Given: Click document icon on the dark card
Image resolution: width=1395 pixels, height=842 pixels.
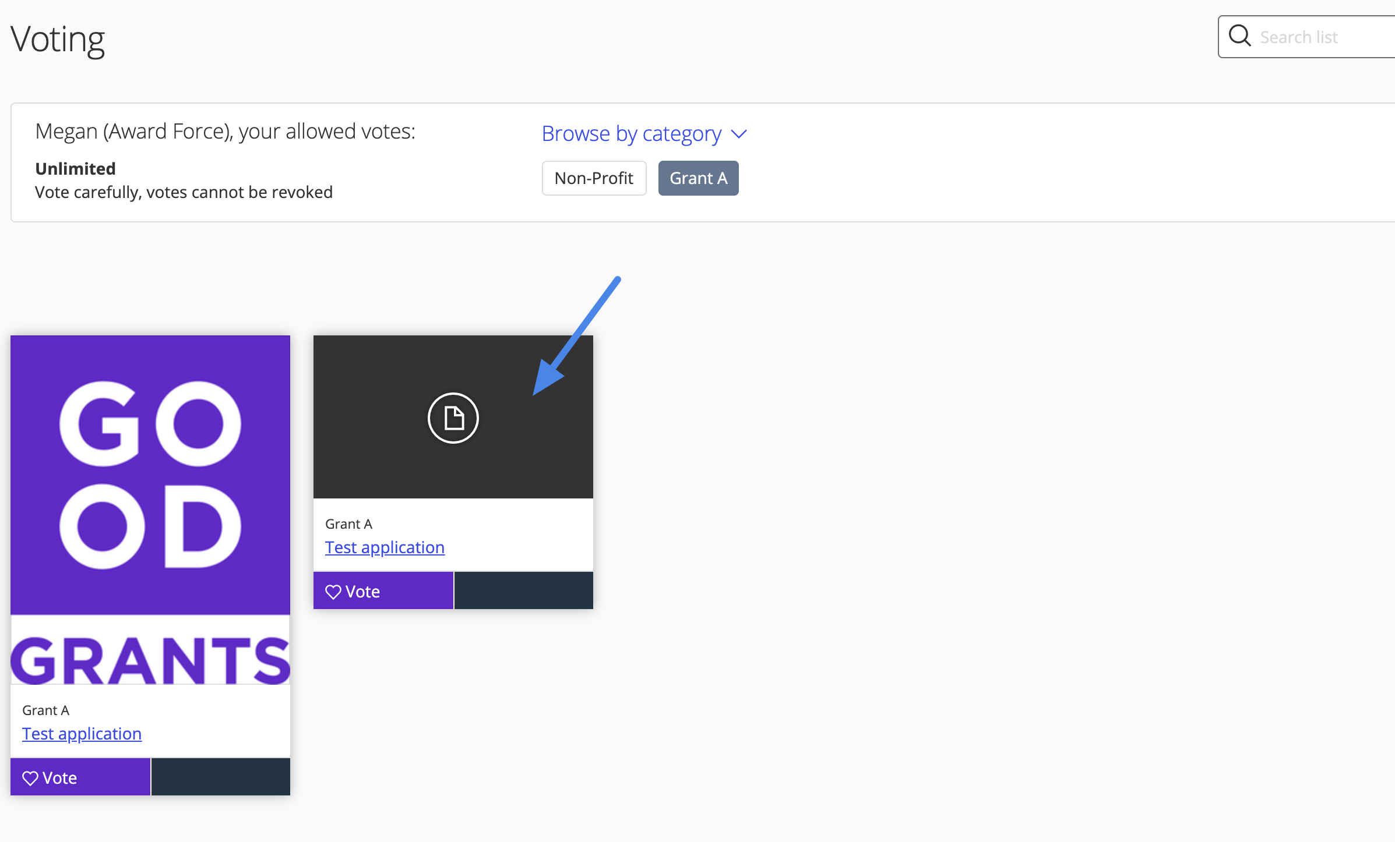Looking at the screenshot, I should point(453,418).
